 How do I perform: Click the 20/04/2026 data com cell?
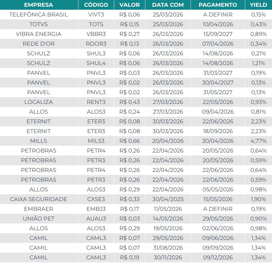[x=168, y=141]
